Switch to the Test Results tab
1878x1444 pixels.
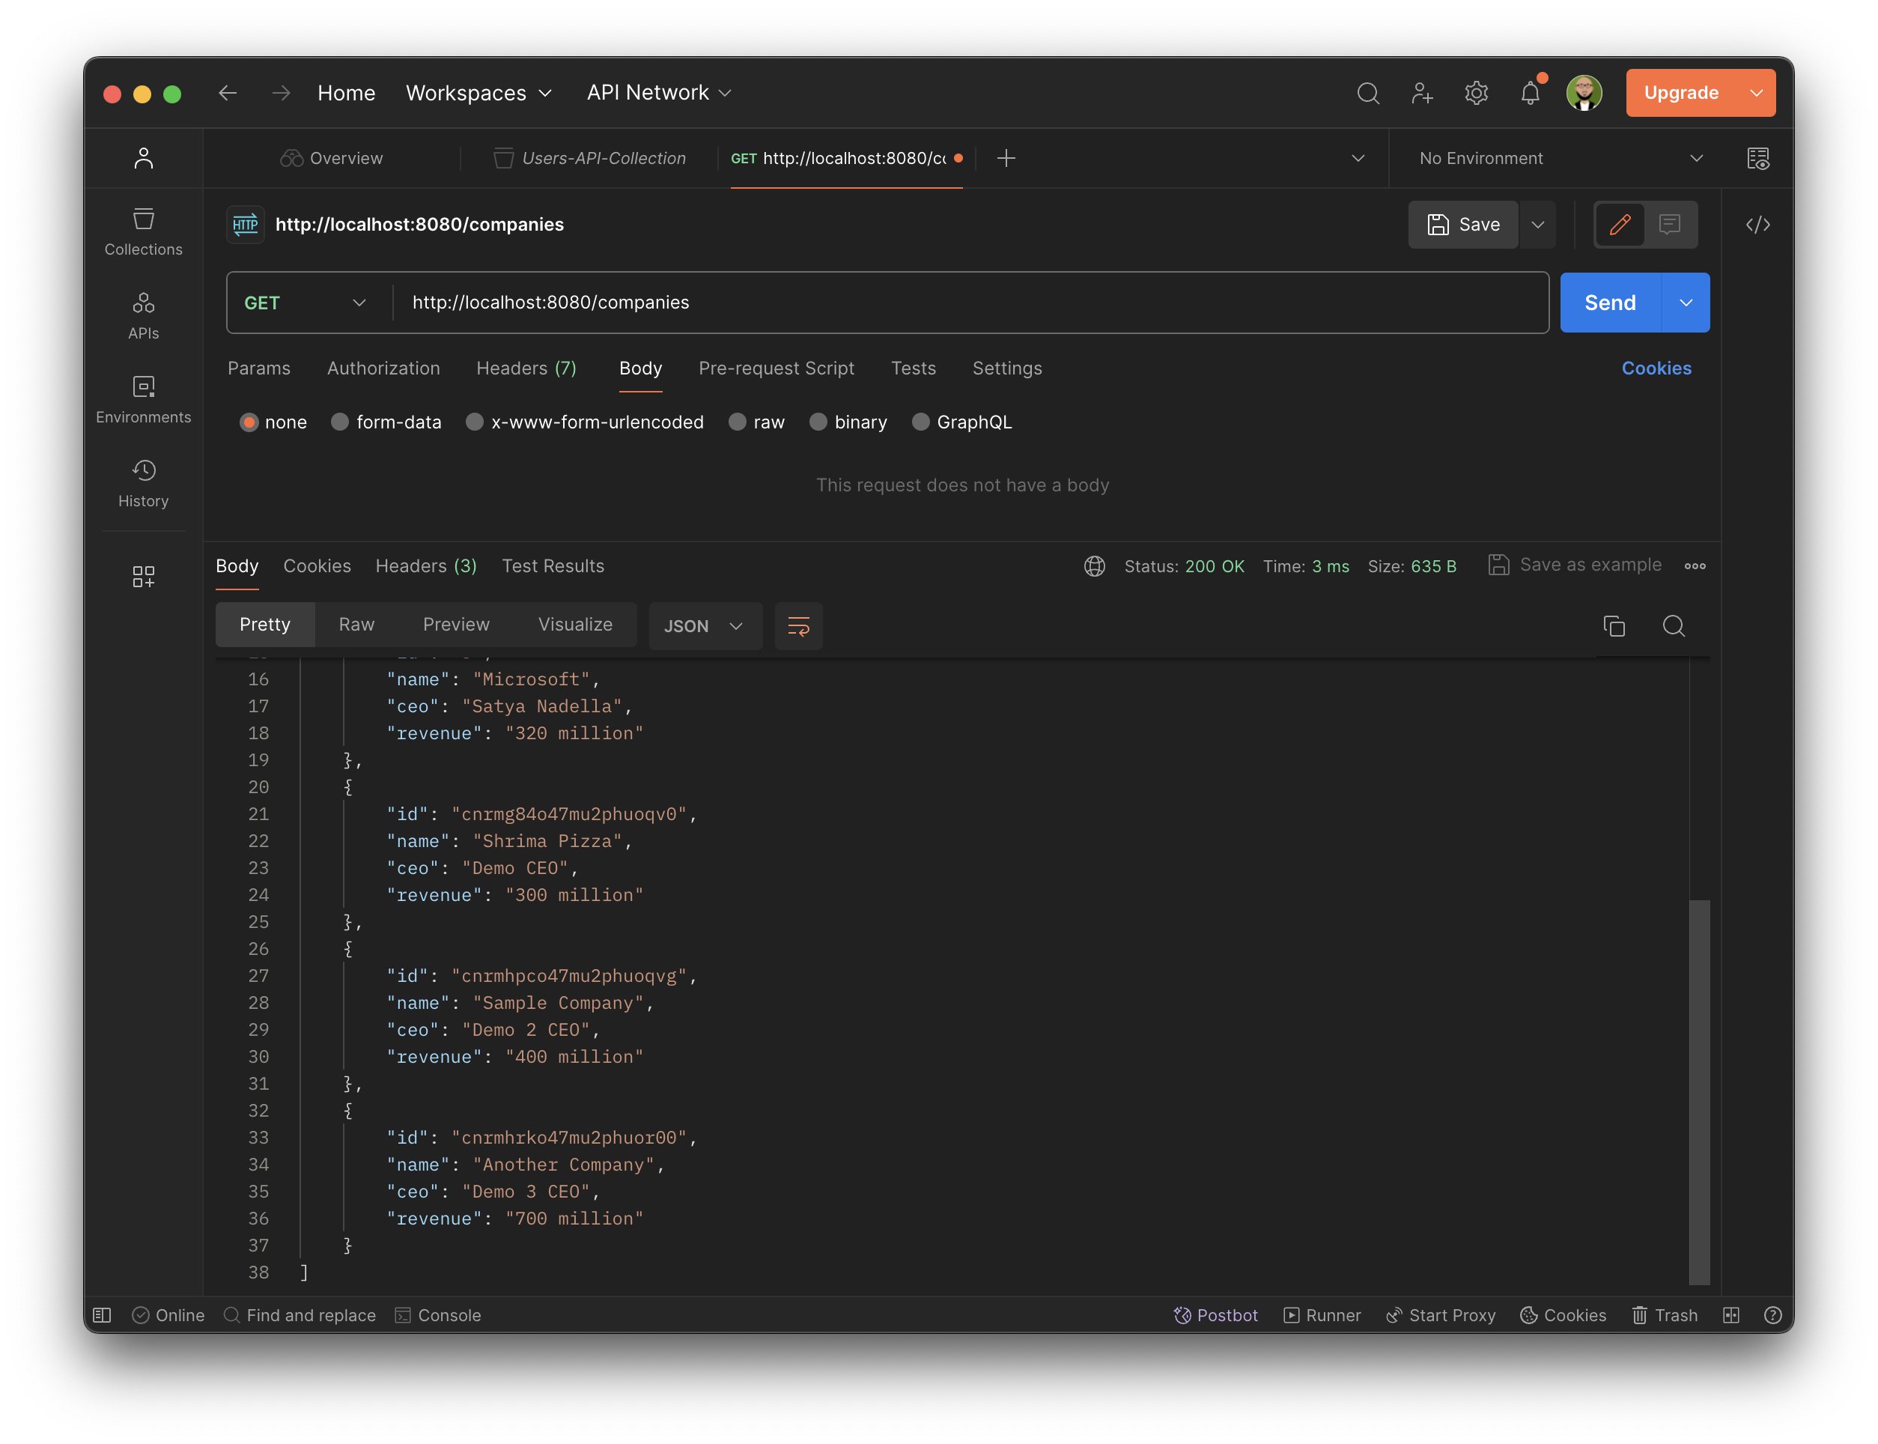[x=553, y=565]
